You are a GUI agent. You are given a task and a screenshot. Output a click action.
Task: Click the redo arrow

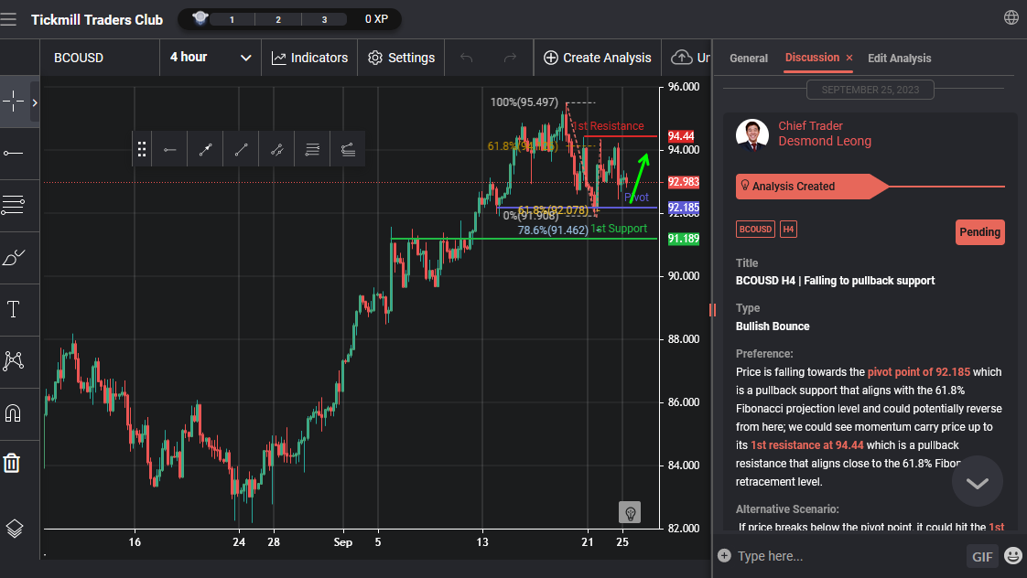tap(510, 58)
